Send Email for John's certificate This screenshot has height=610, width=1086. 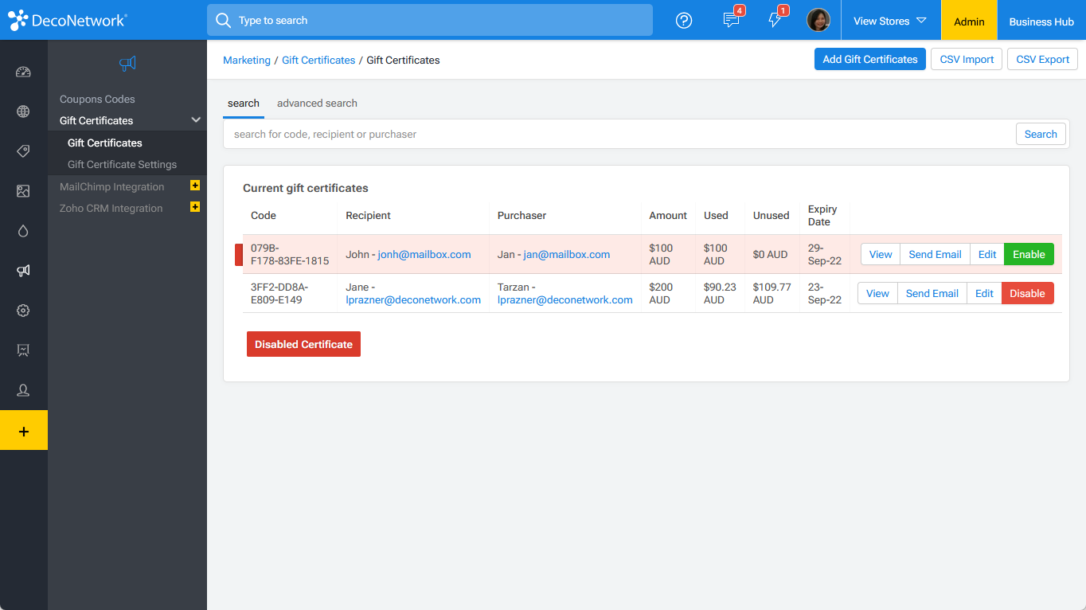[x=936, y=254]
